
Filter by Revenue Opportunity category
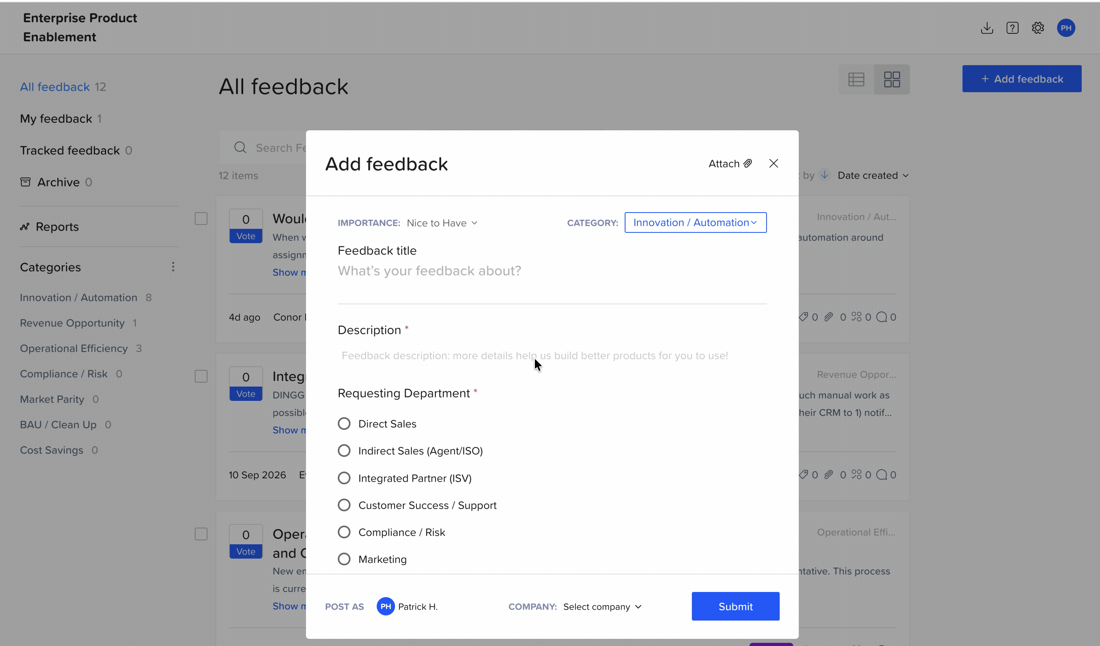pyautogui.click(x=72, y=323)
